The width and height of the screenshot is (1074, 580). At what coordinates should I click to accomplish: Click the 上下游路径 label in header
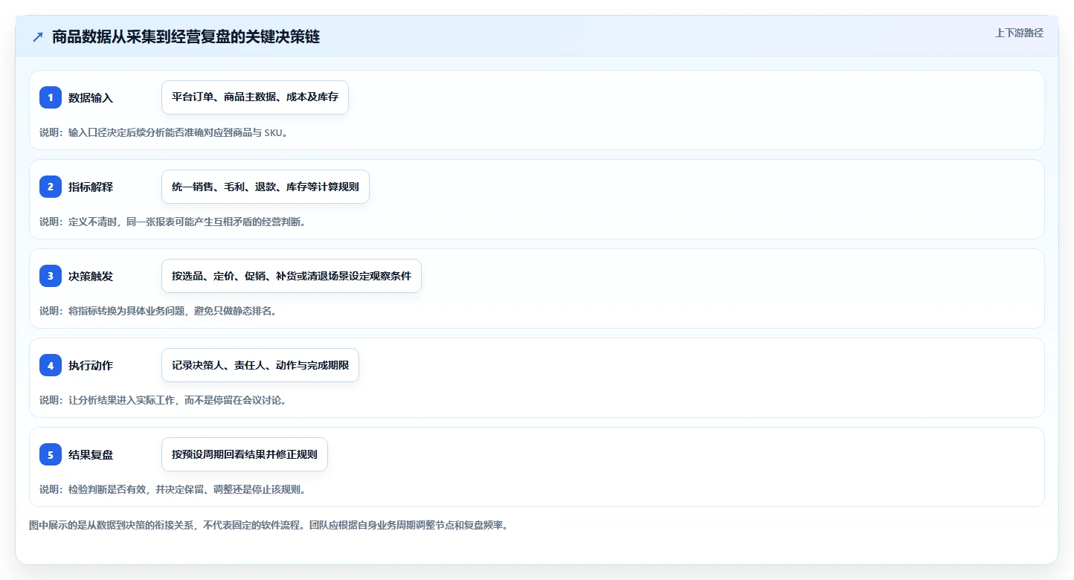tap(1020, 33)
